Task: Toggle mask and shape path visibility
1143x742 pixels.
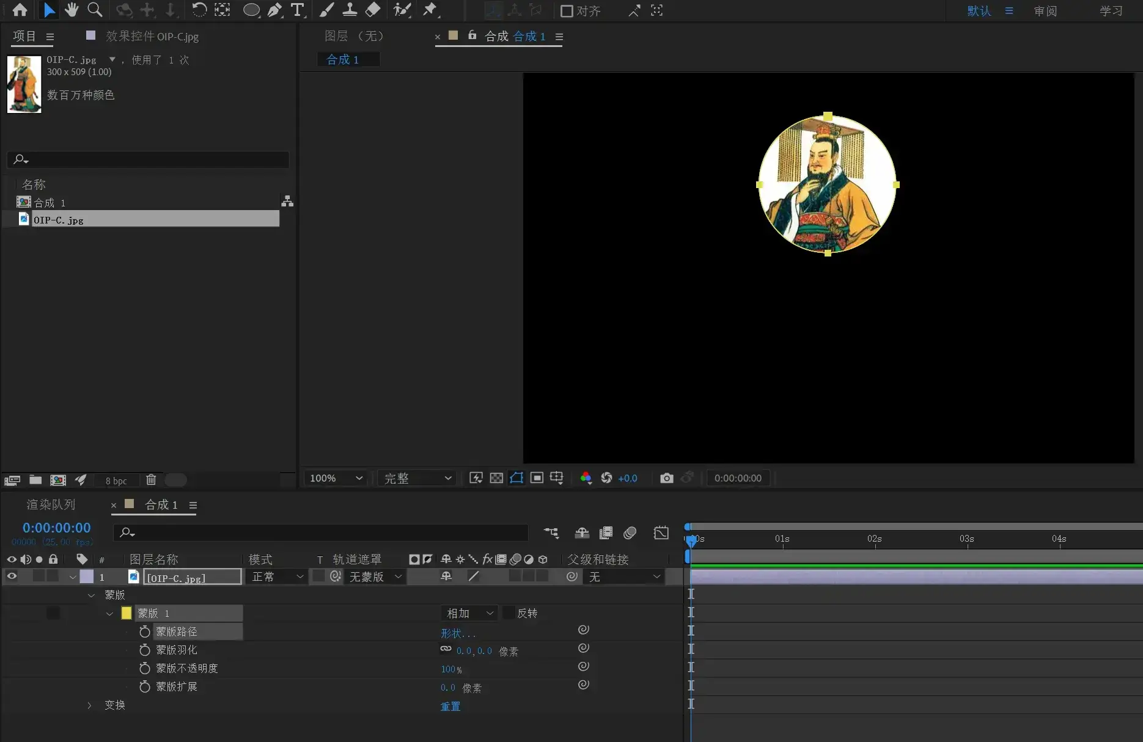Action: tap(516, 478)
